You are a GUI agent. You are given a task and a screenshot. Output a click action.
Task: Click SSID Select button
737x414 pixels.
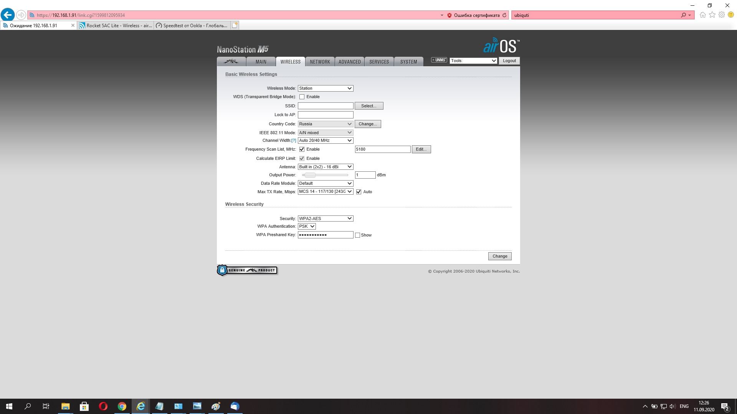click(369, 106)
